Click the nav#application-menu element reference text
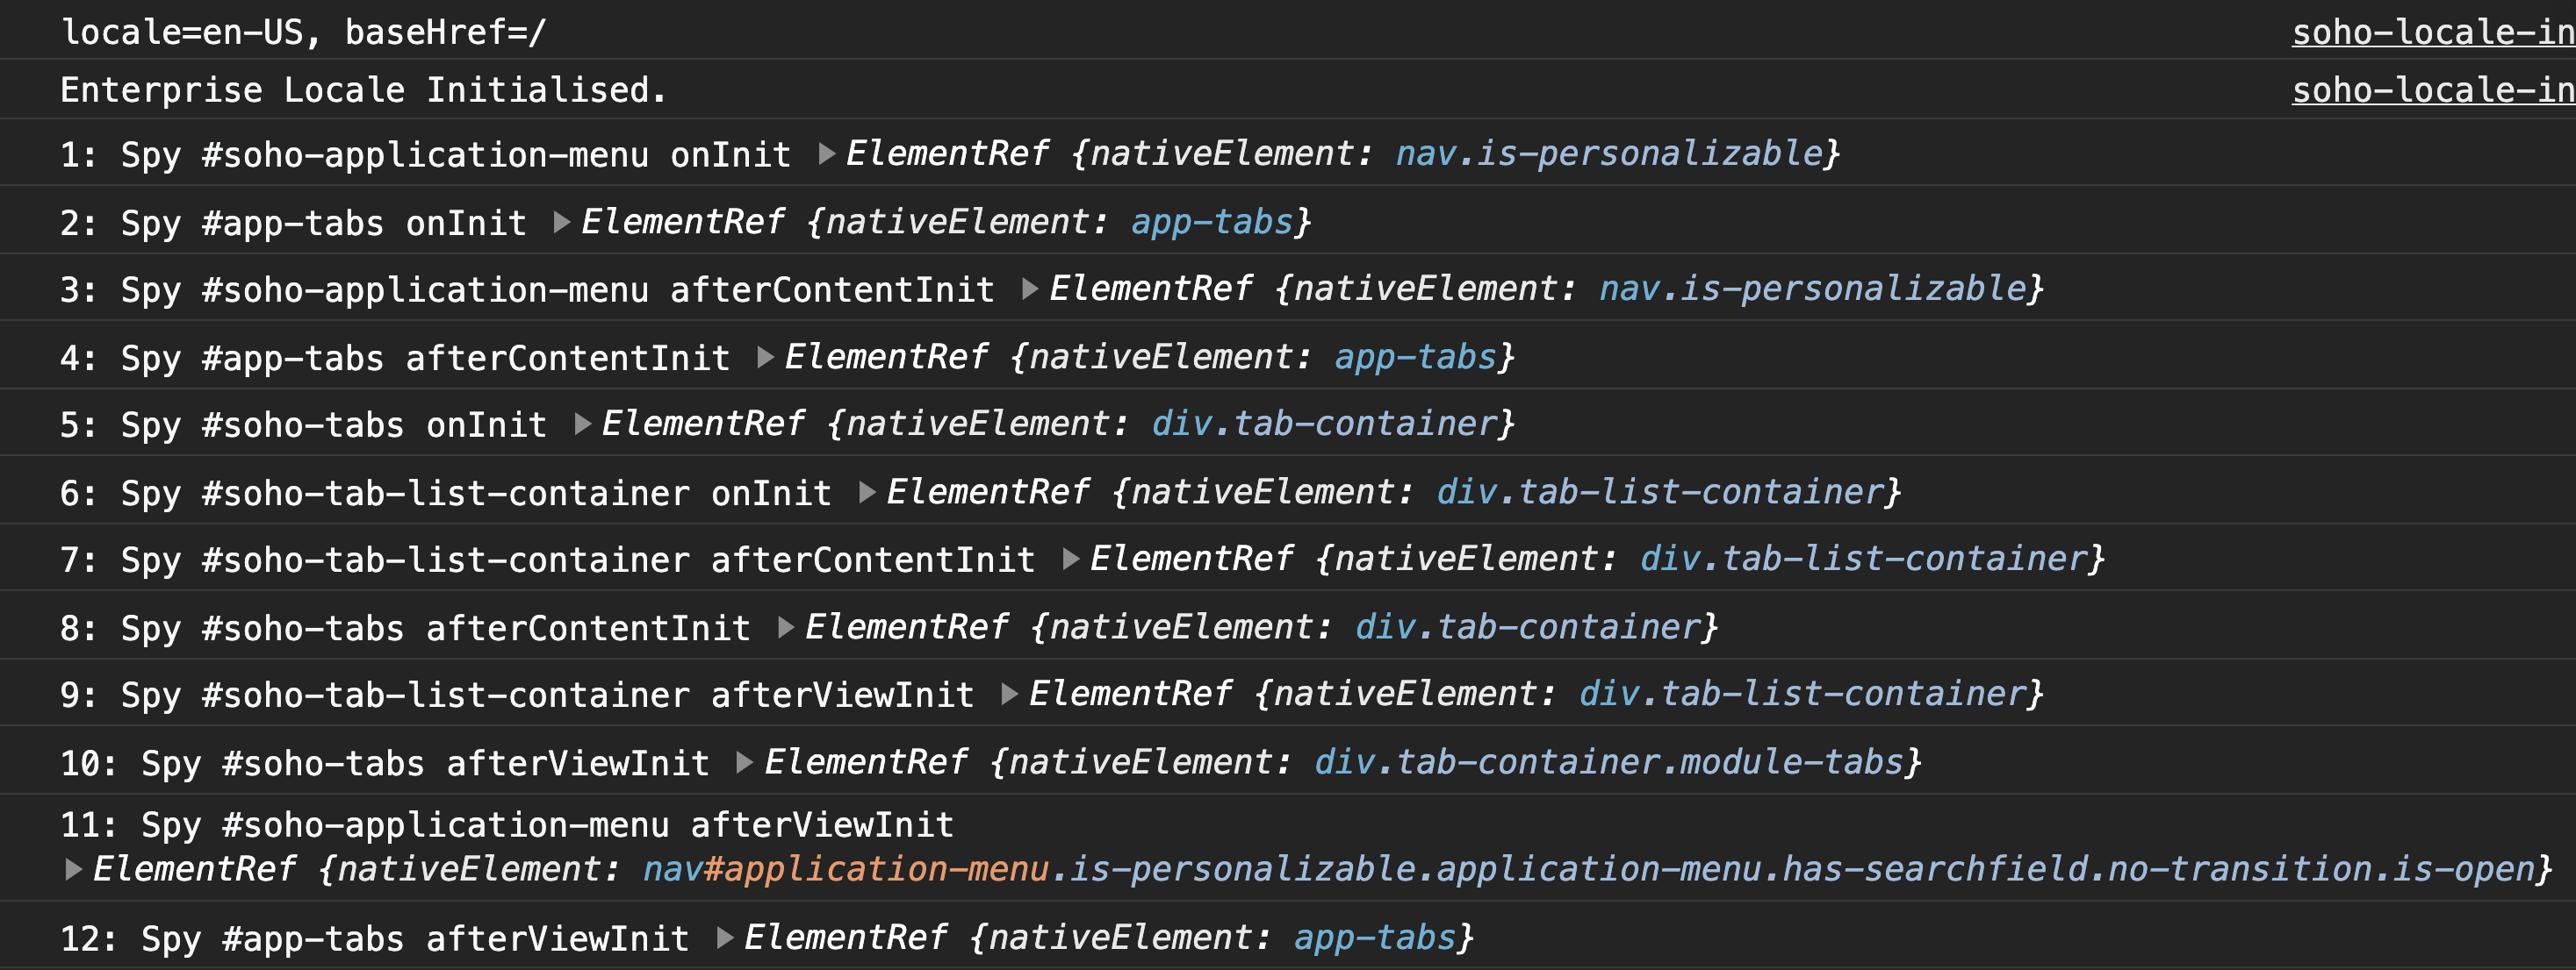The width and height of the screenshot is (2576, 970). coord(845,868)
